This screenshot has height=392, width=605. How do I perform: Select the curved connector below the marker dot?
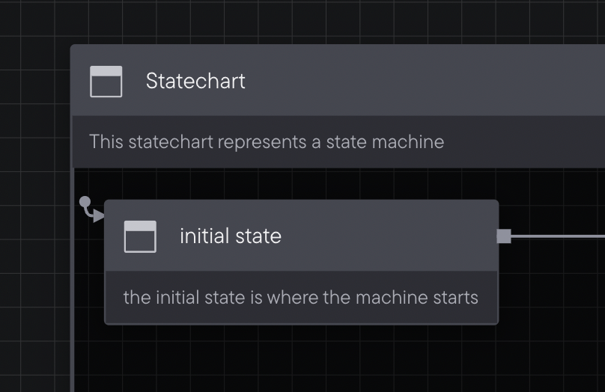[x=88, y=212]
